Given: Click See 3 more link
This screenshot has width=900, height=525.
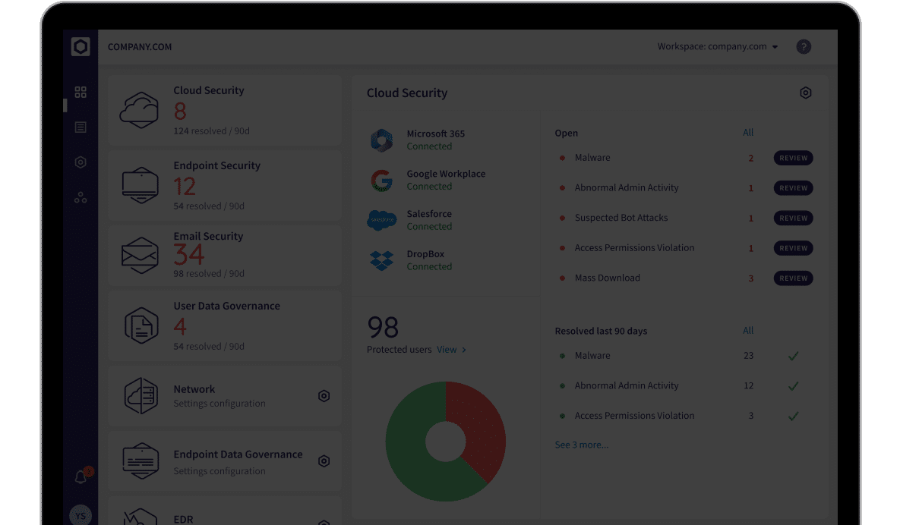Looking at the screenshot, I should pyautogui.click(x=582, y=445).
